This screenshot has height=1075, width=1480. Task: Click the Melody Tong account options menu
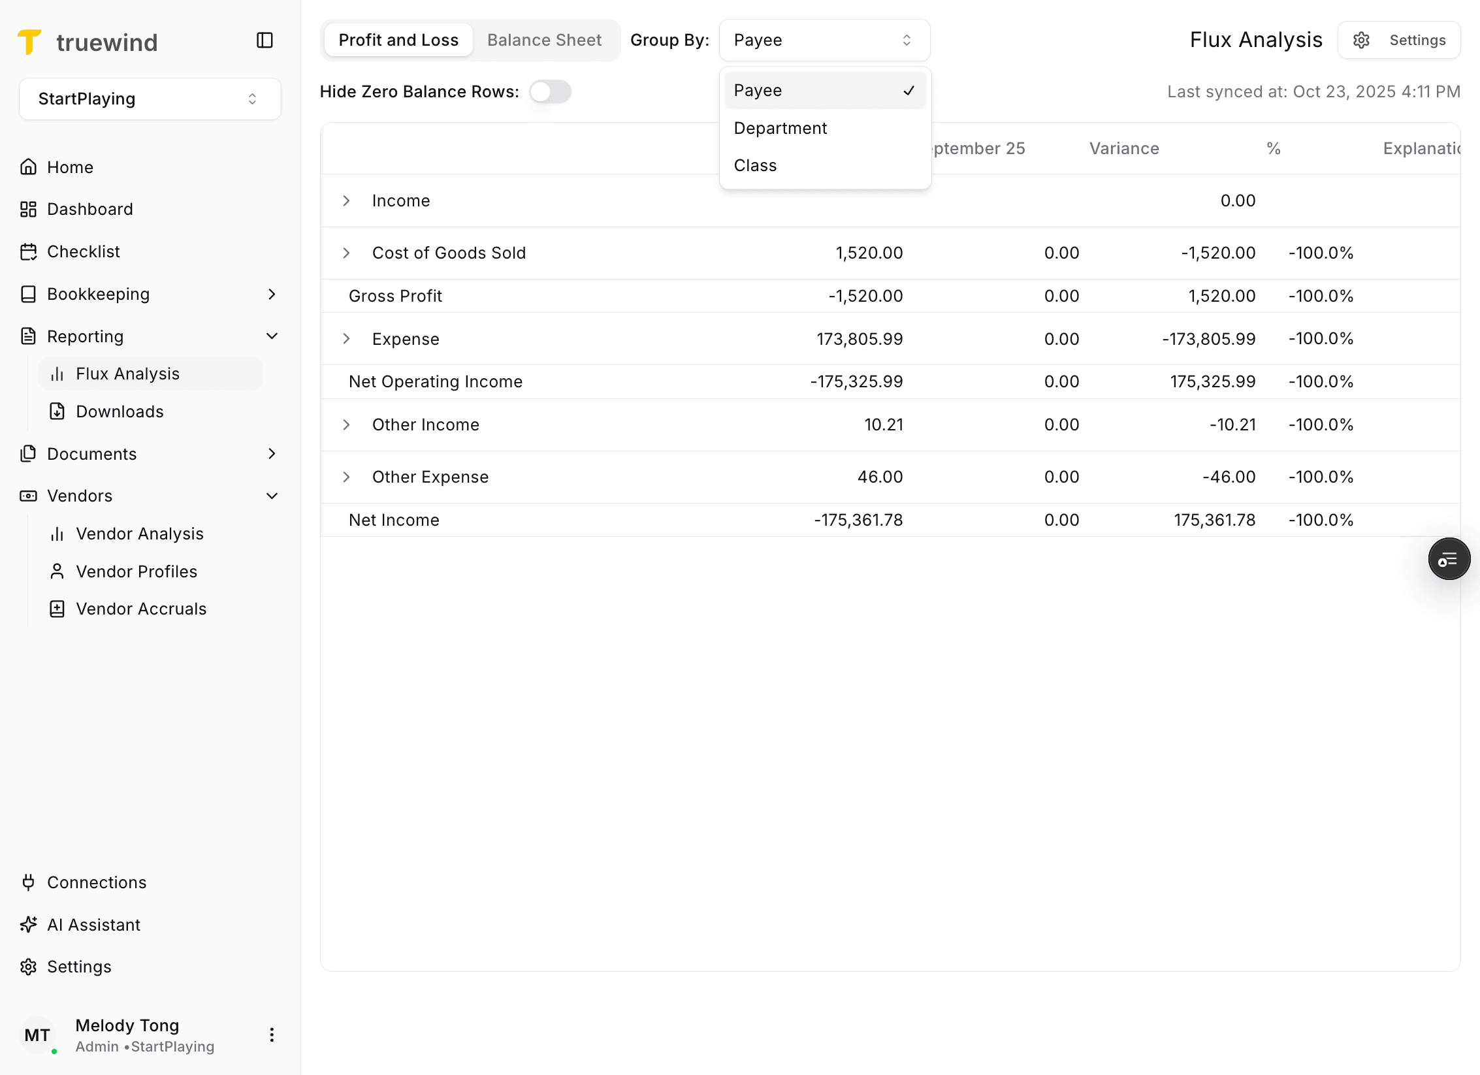(x=272, y=1035)
